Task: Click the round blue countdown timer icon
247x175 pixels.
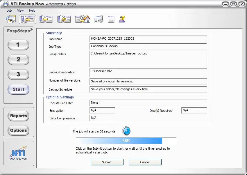Action: (126, 131)
